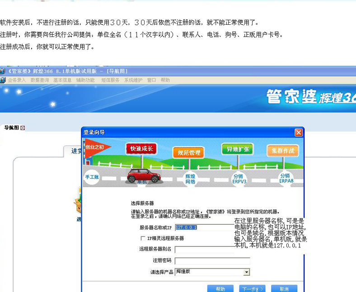Click the 帮助 button in dialog
The width and height of the screenshot is (356, 292).
(x=220, y=288)
